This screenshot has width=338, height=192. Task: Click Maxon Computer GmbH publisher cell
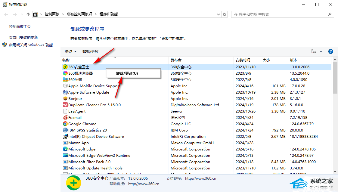tap(192, 143)
